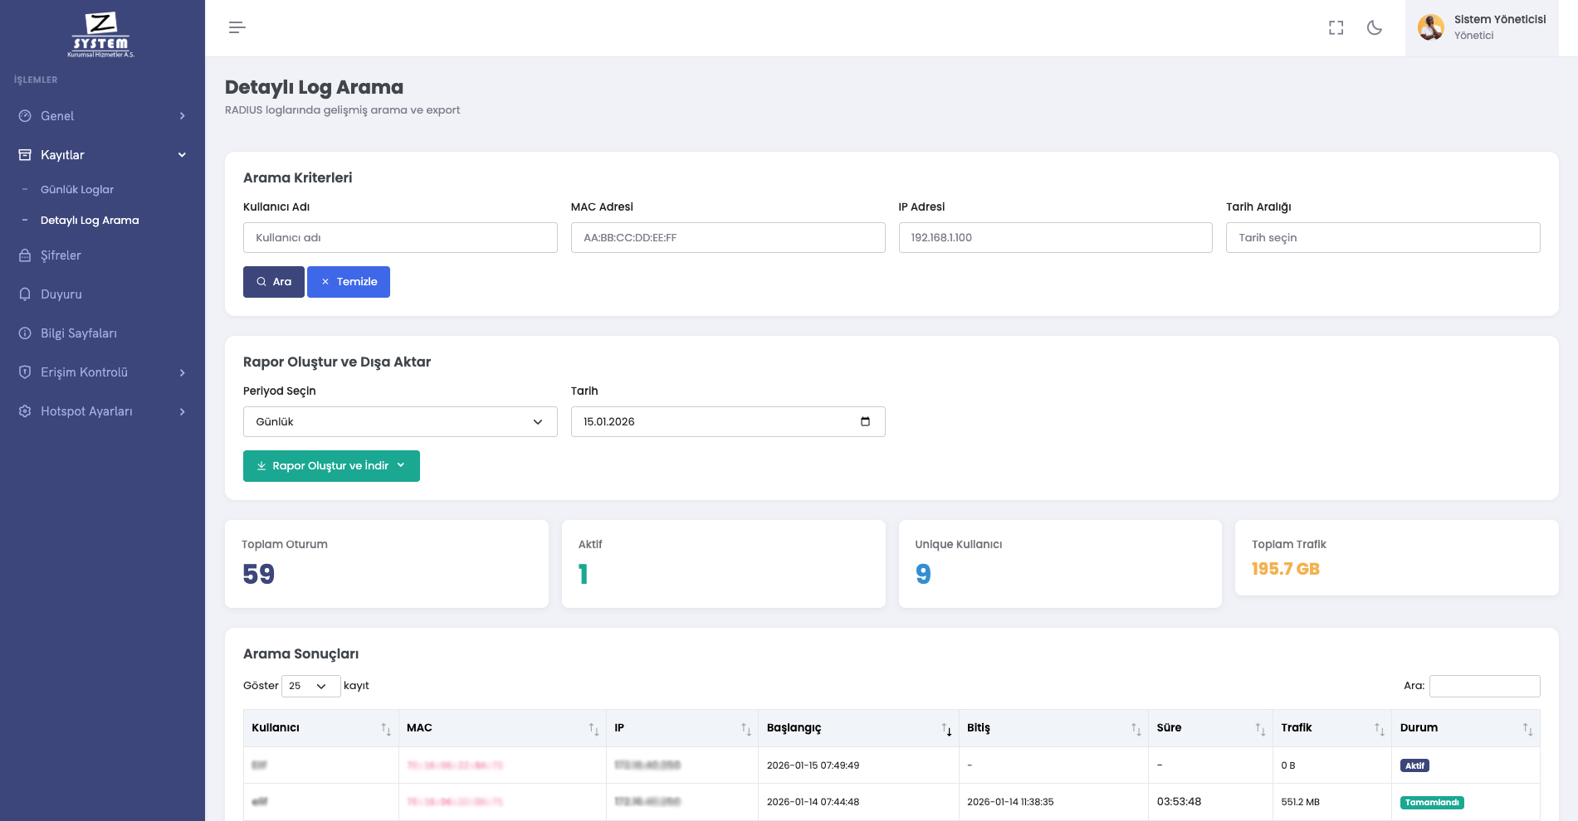This screenshot has width=1578, height=821.
Task: Enter fullscreen mode with the expand icon
Action: point(1336,28)
